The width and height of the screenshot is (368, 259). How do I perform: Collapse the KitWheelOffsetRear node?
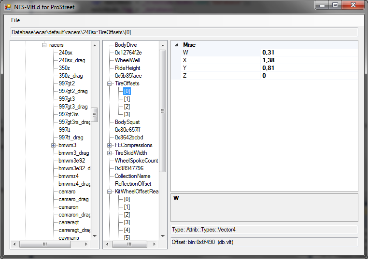coord(110,191)
